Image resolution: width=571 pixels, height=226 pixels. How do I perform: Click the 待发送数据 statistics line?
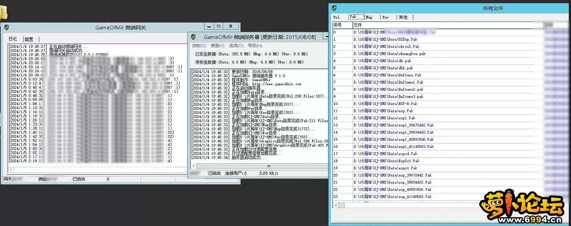(x=249, y=62)
